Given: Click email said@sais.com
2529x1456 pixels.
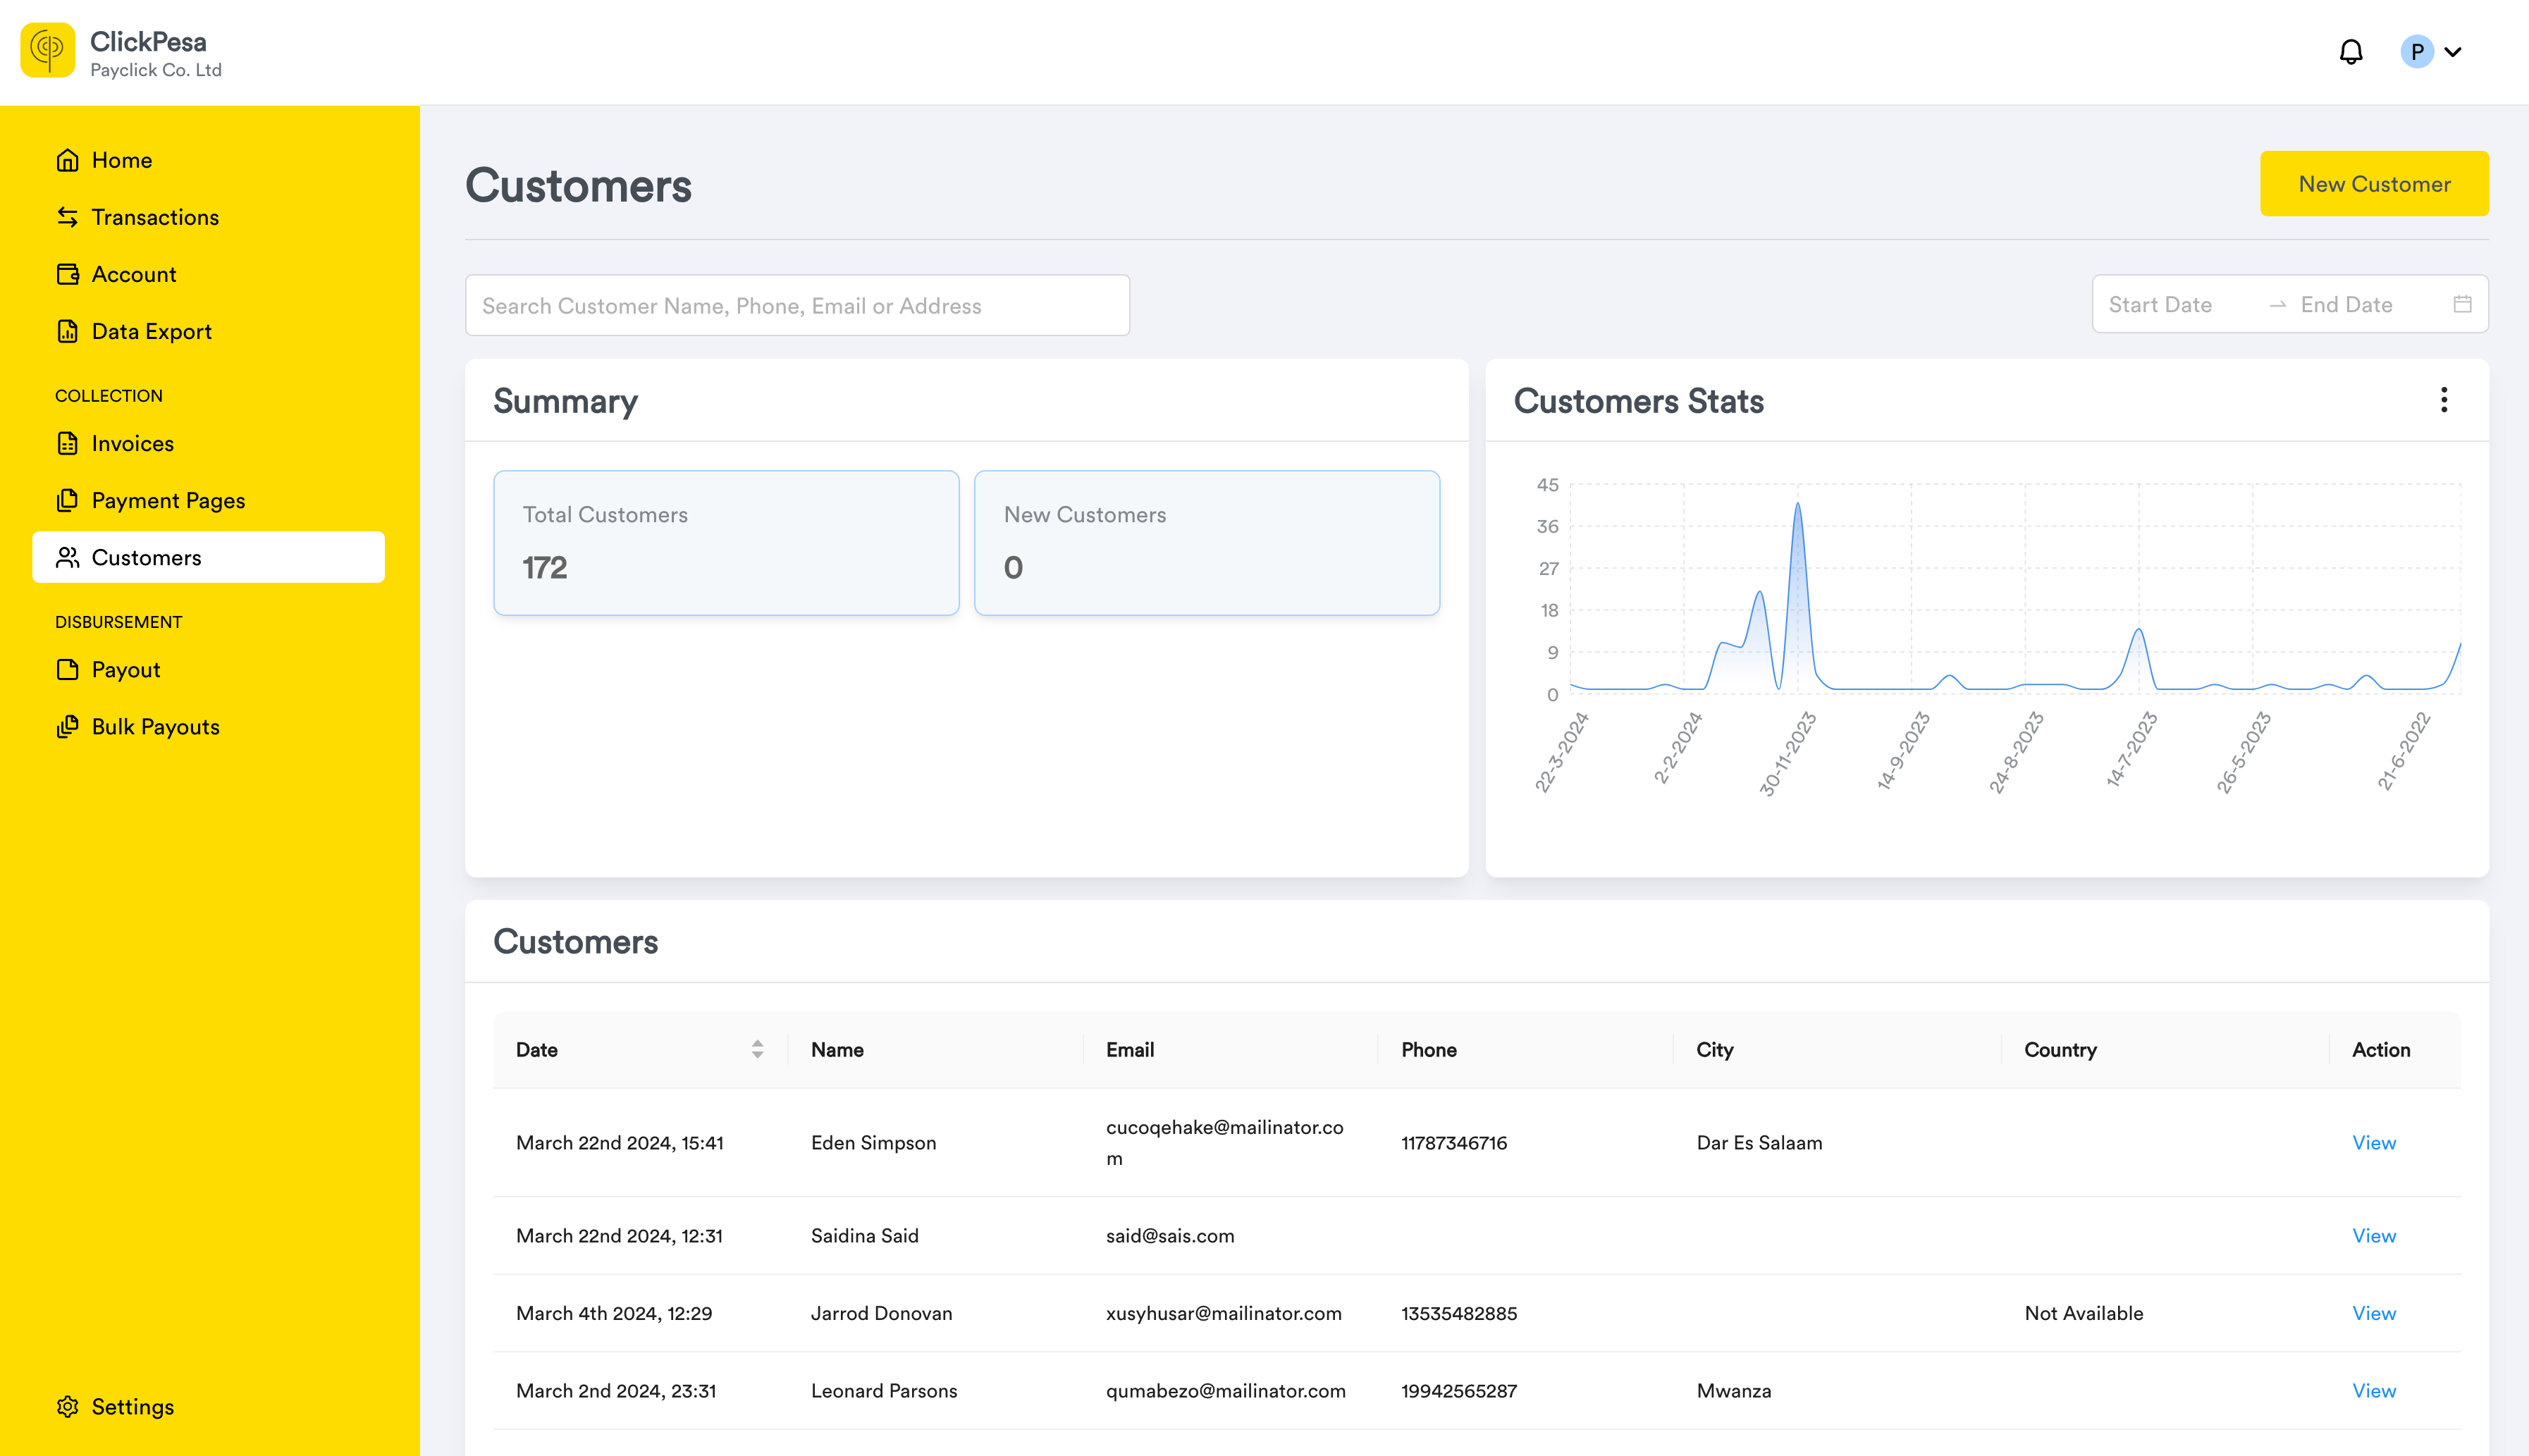Looking at the screenshot, I should point(1170,1235).
